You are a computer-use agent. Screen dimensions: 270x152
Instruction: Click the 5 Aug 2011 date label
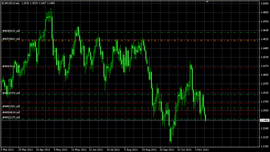(x=131, y=150)
